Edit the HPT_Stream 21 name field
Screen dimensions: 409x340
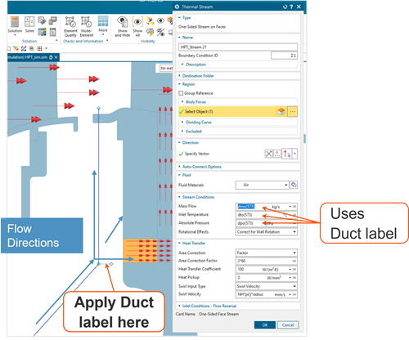click(x=238, y=47)
